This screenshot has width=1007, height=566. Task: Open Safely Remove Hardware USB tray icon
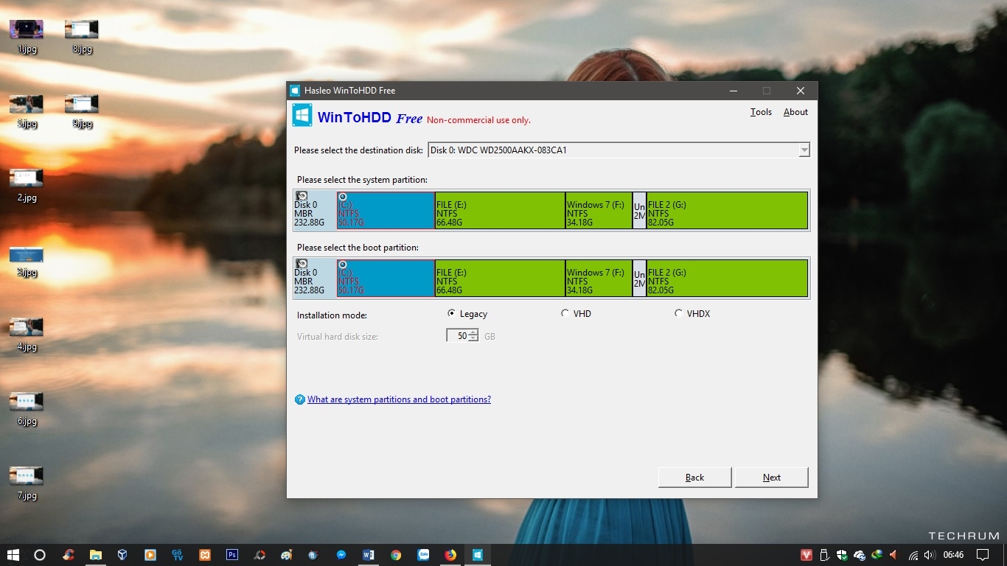[824, 555]
